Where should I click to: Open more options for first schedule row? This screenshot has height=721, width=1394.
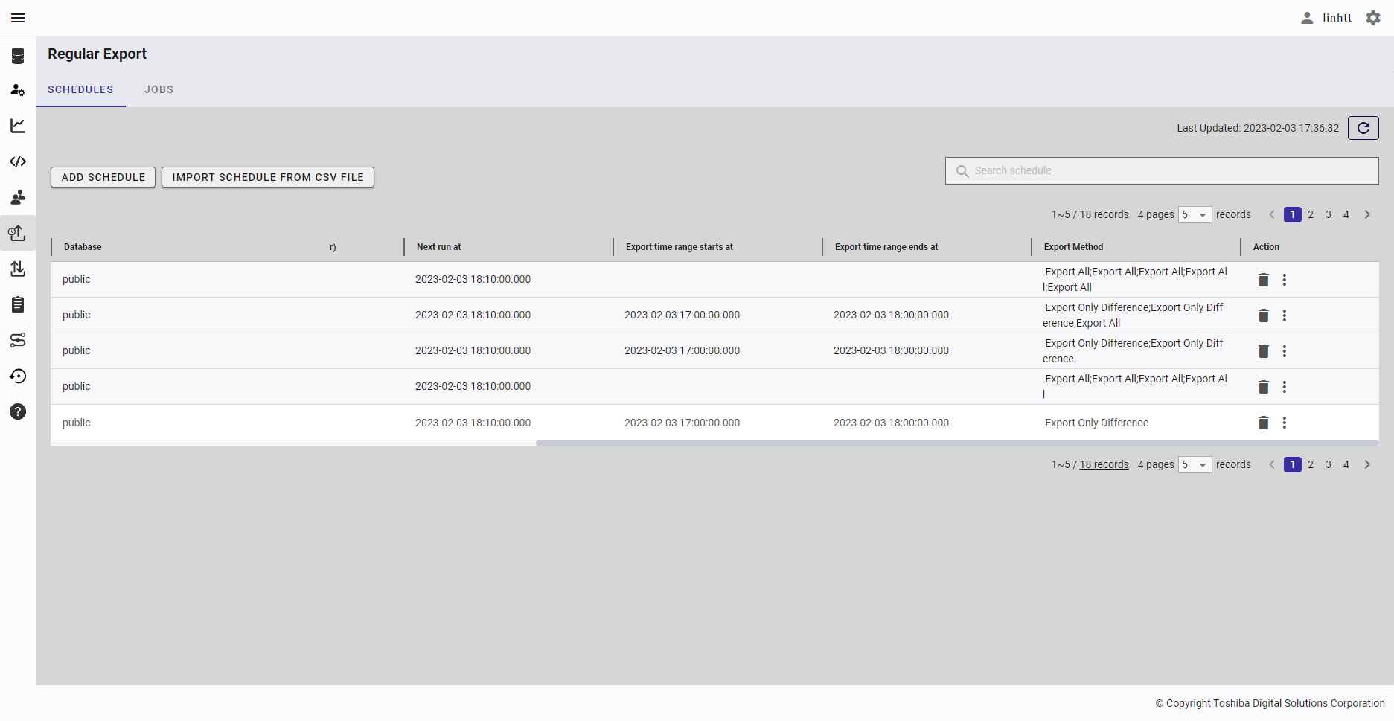tap(1285, 280)
